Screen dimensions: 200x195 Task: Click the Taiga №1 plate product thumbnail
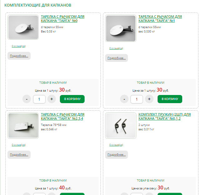click(120, 28)
